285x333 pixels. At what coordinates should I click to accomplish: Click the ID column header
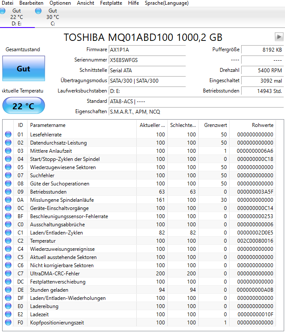coord(20,125)
